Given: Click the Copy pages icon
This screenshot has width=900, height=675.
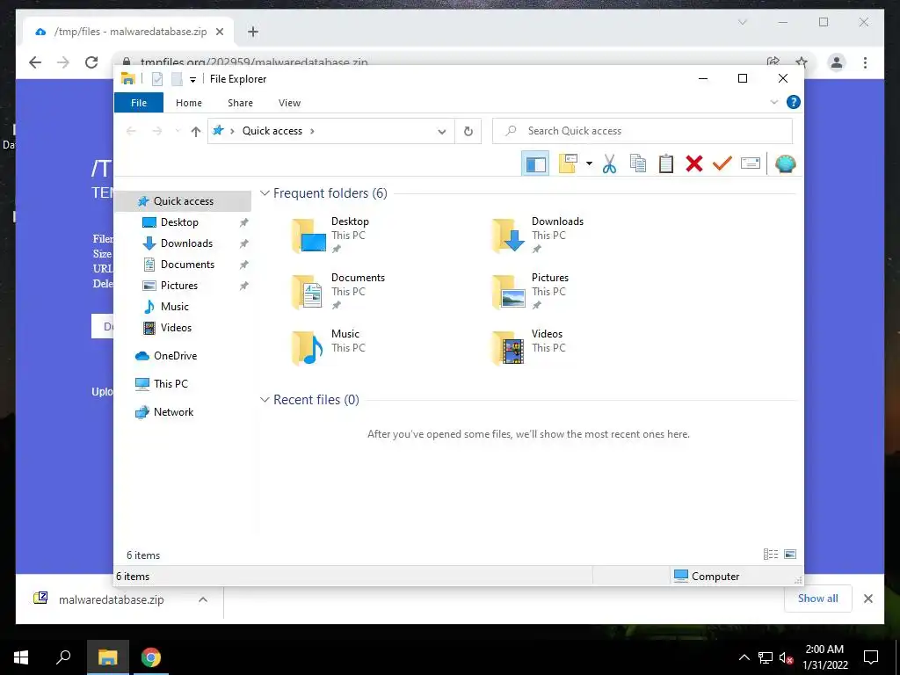Looking at the screenshot, I should (638, 164).
